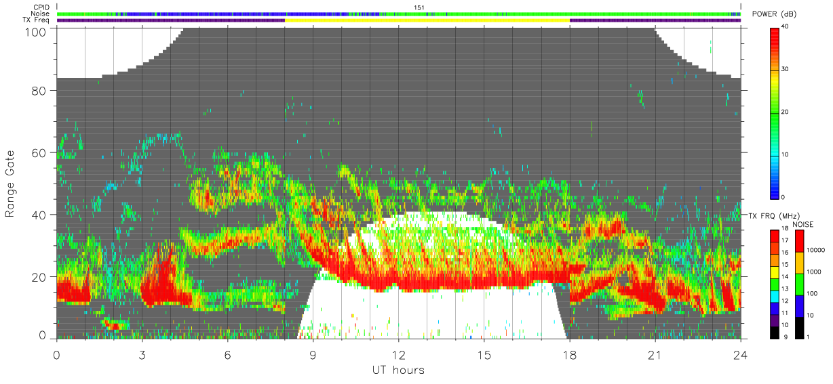Click the 20 tick on Range Gate axis
Viewport: 833px width, 384px height.
click(x=40, y=277)
